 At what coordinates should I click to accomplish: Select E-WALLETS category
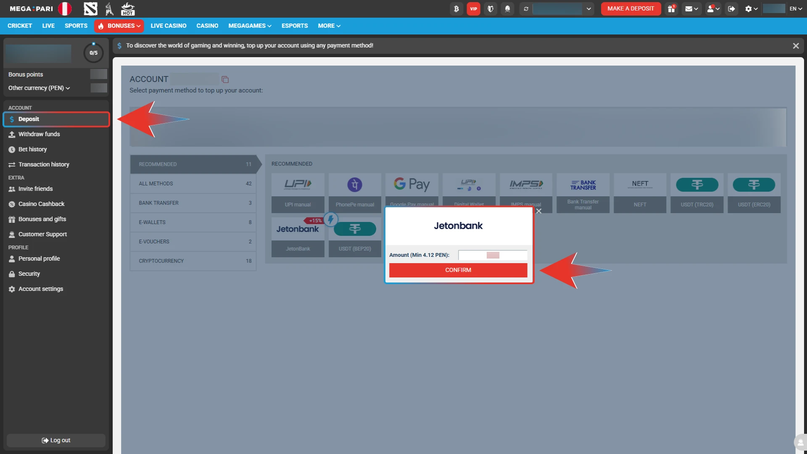(193, 222)
